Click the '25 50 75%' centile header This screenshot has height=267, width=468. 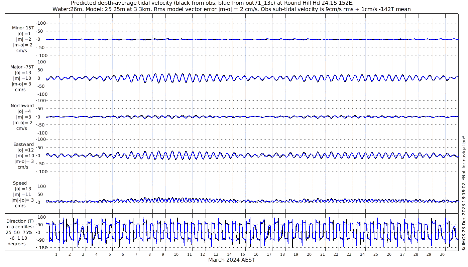click(19, 233)
